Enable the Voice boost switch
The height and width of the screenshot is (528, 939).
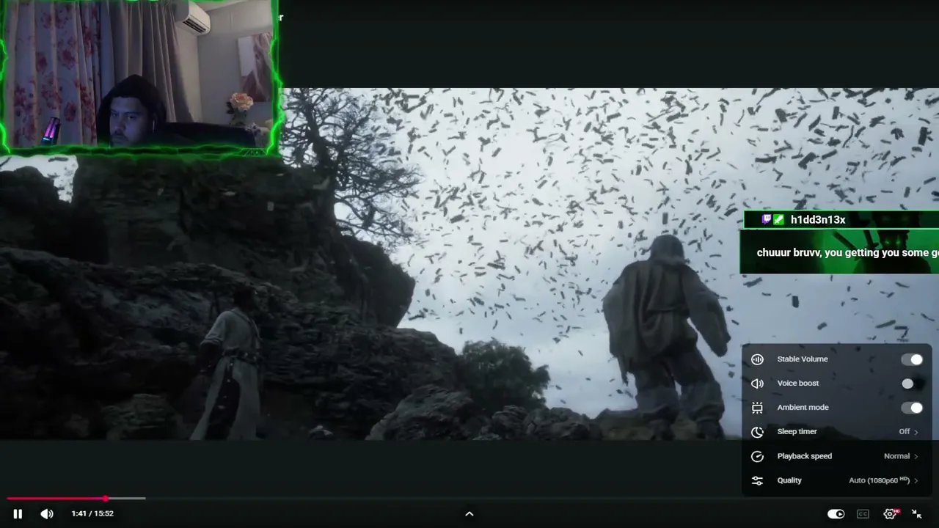[912, 384]
